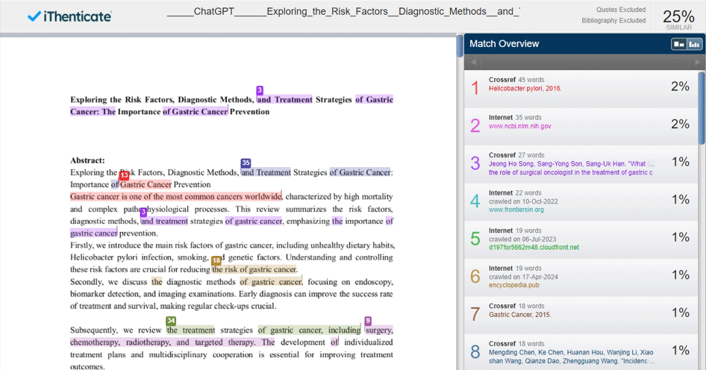Click the 1% value for match 6
The width and height of the screenshot is (706, 370).
tap(681, 275)
